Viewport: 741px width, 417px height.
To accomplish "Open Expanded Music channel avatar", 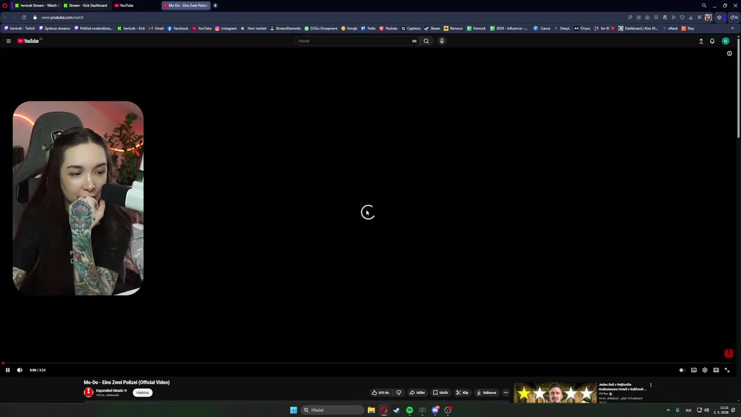I will 88,393.
